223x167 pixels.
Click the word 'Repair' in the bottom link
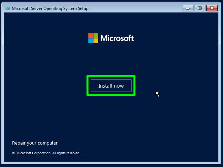click(19, 143)
